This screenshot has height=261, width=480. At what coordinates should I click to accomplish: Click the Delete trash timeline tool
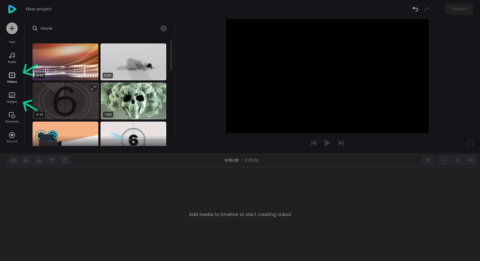65,160
